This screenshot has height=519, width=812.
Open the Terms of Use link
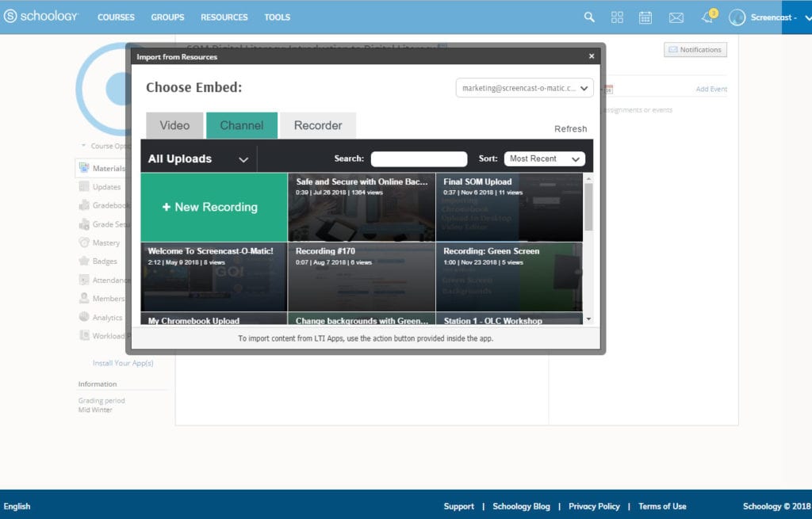point(662,506)
